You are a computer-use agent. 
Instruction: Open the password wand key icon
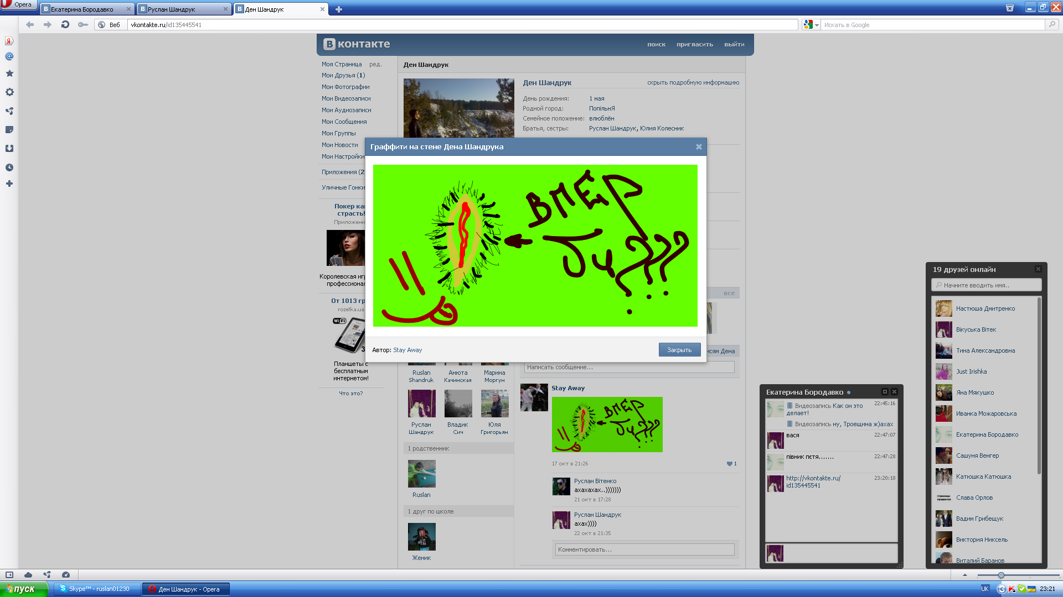point(83,24)
